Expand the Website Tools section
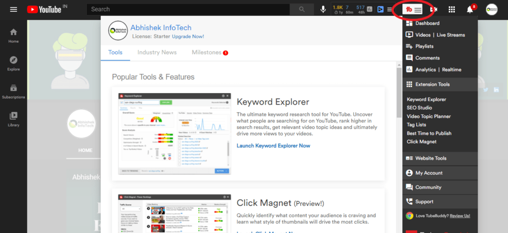The width and height of the screenshot is (508, 233). [440, 158]
